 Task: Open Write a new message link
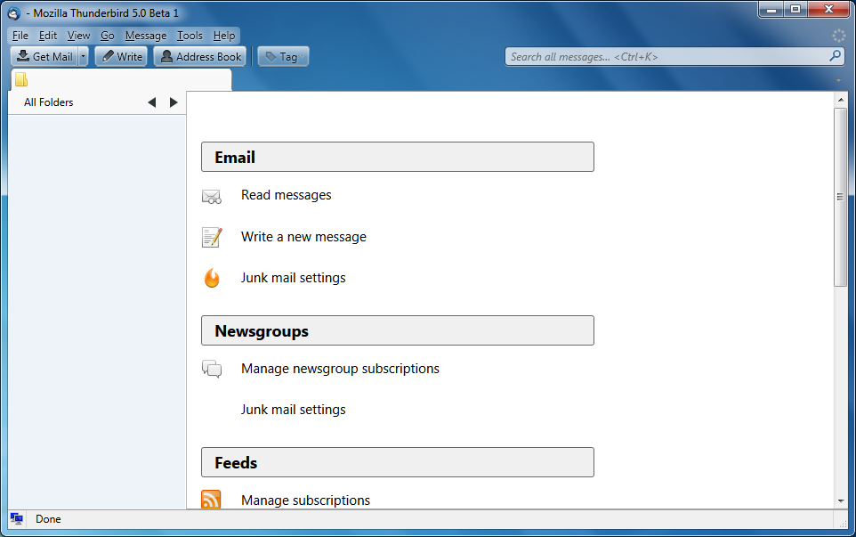point(303,237)
